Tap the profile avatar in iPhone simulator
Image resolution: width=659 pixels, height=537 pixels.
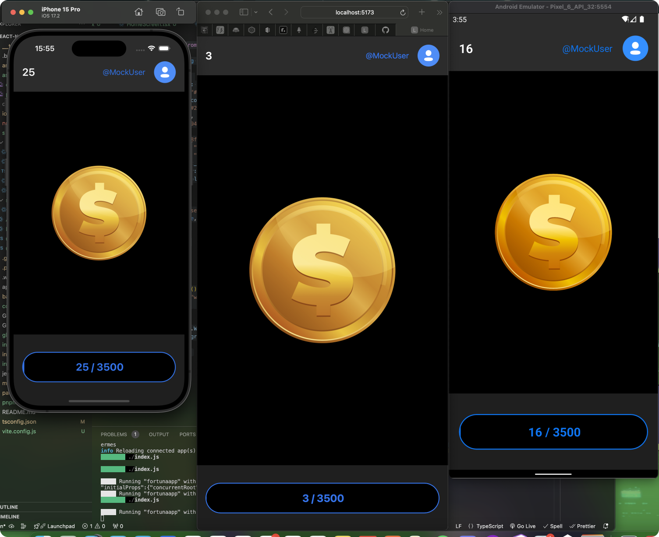pos(165,72)
